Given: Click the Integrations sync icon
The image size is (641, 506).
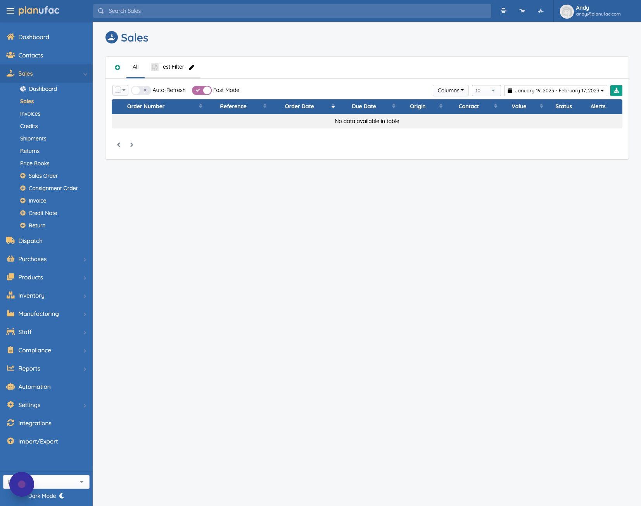Looking at the screenshot, I should coord(10,423).
